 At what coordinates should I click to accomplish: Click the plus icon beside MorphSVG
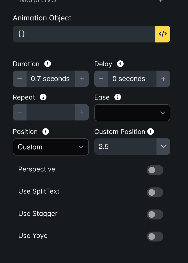tap(161, 1)
